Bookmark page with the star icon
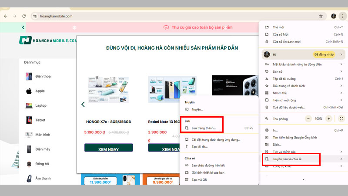Image resolution: width=348 pixels, height=196 pixels. click(321, 16)
